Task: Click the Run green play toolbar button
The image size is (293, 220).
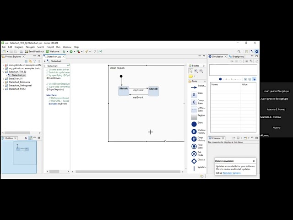Action: click(71, 52)
